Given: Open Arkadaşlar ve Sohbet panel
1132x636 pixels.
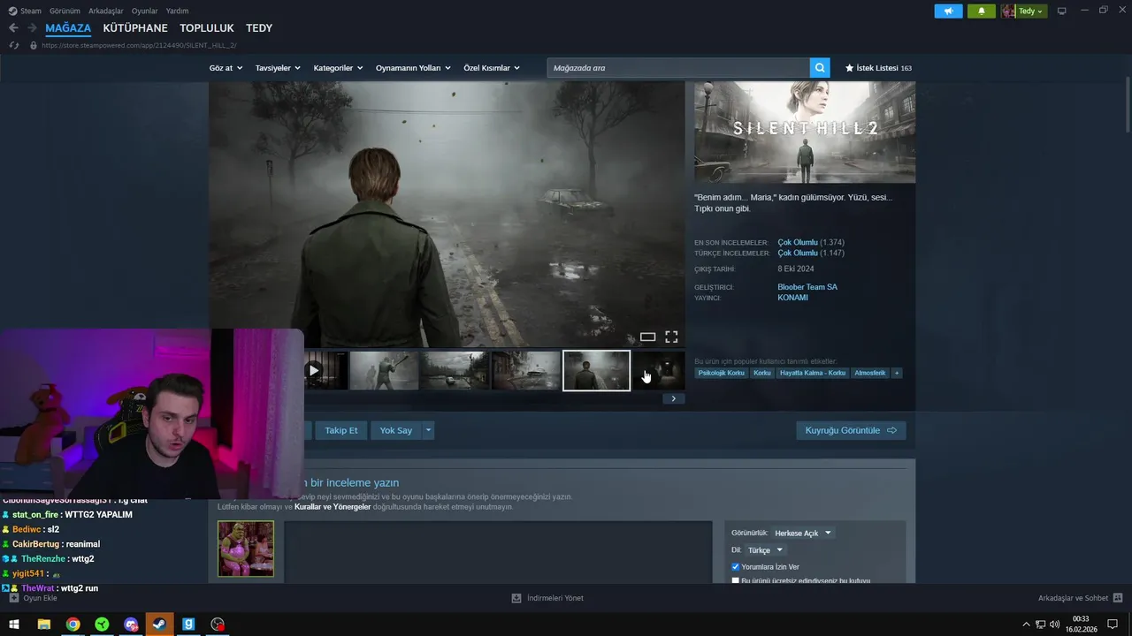Looking at the screenshot, I should click(x=1080, y=598).
